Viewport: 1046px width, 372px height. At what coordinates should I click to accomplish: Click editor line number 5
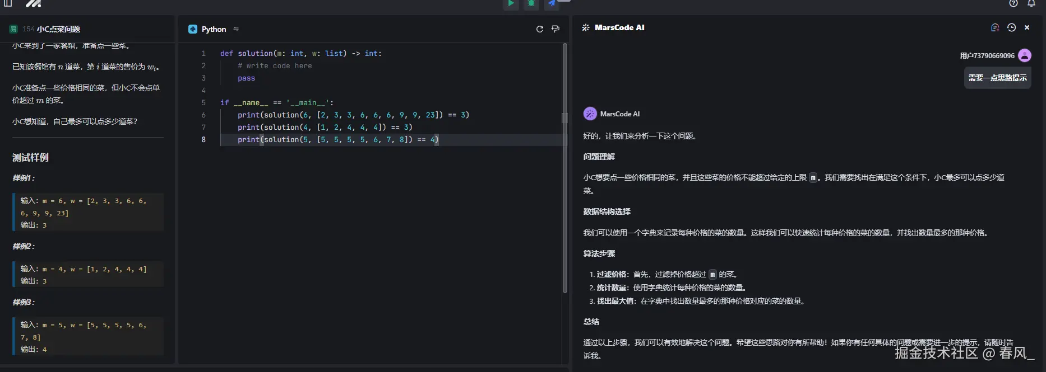click(x=203, y=103)
